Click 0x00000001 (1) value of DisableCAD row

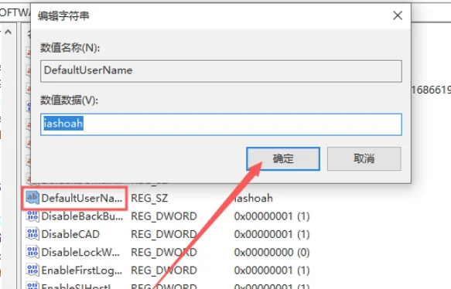(x=272, y=234)
